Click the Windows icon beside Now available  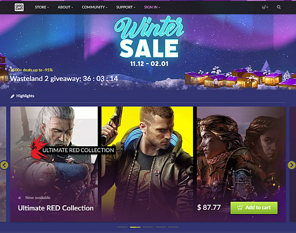click(x=20, y=198)
